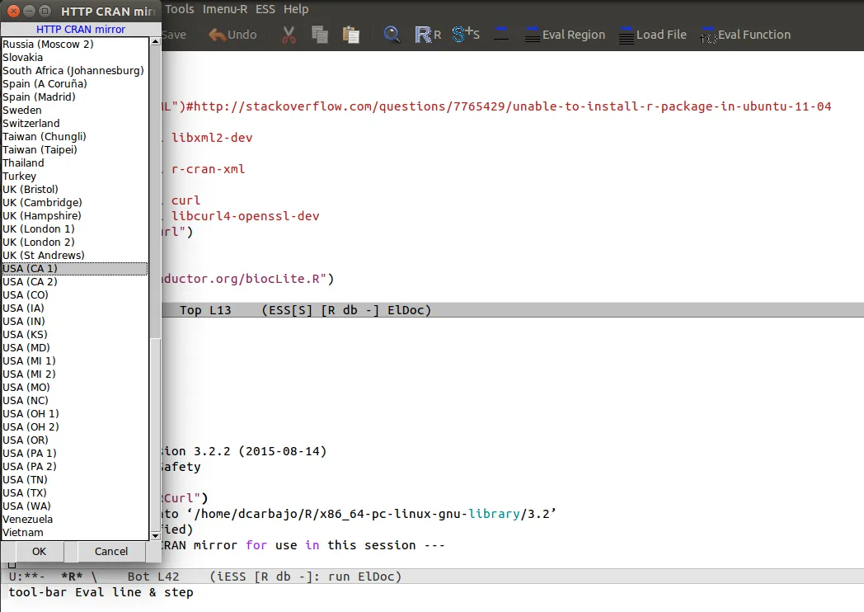This screenshot has width=864, height=612.
Task: Select USA (PA 1) mirror
Action: click(x=75, y=453)
